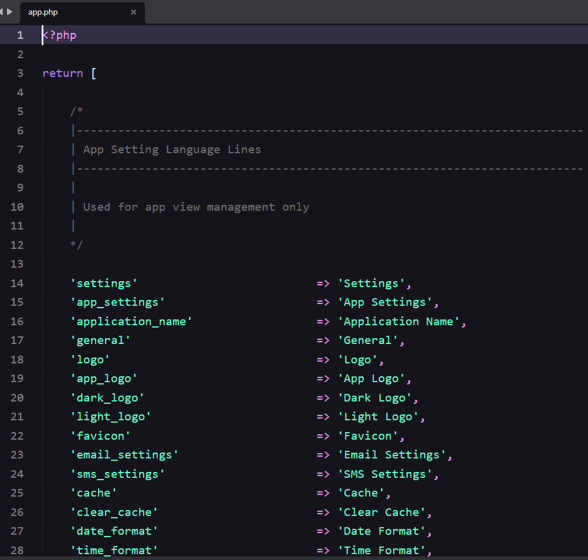Click the 'Email Settings' value
The image size is (588, 560).
click(391, 455)
